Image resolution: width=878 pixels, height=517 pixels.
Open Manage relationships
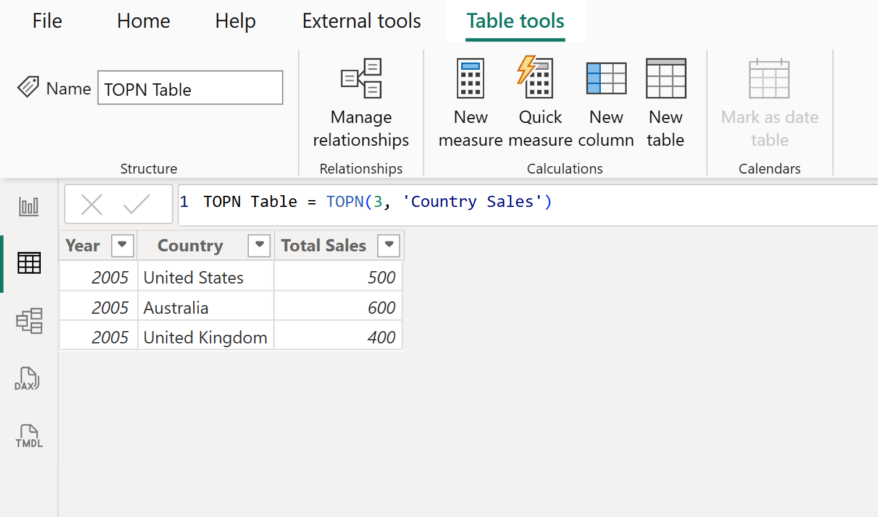pos(361,105)
